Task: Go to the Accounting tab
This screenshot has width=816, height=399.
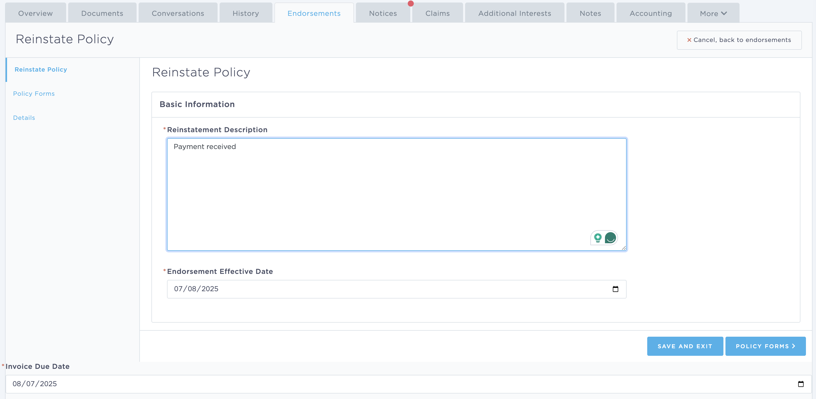Action: click(651, 13)
